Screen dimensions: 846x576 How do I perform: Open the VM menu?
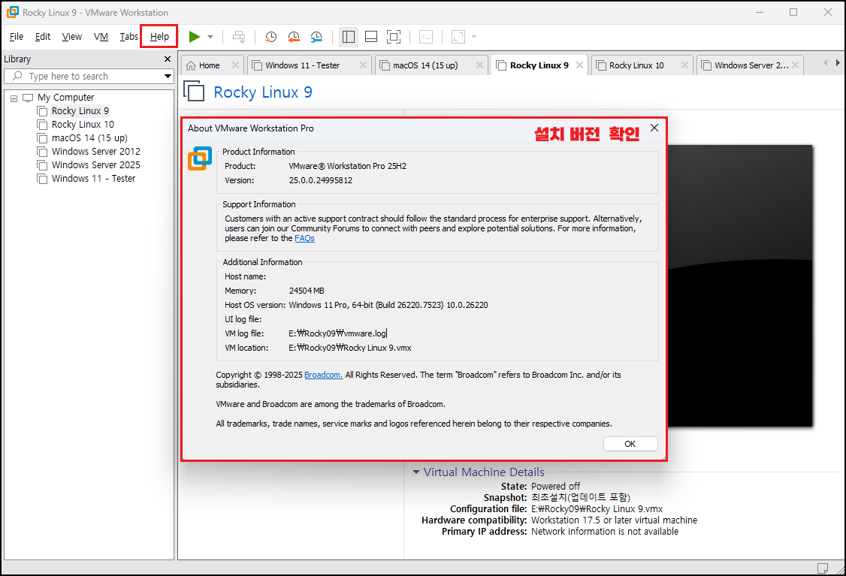point(101,36)
